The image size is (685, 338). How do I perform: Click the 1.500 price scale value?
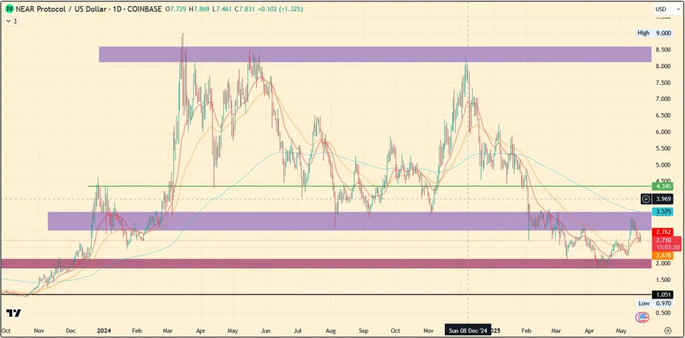click(663, 280)
